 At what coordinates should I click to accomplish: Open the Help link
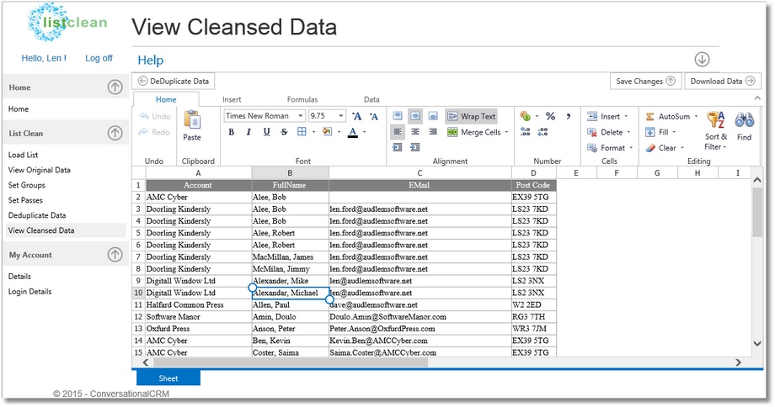point(150,61)
